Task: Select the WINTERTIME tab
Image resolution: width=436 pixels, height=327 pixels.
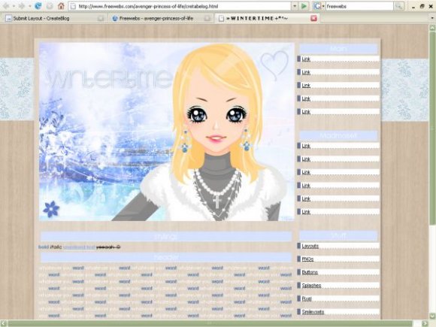Action: point(268,18)
